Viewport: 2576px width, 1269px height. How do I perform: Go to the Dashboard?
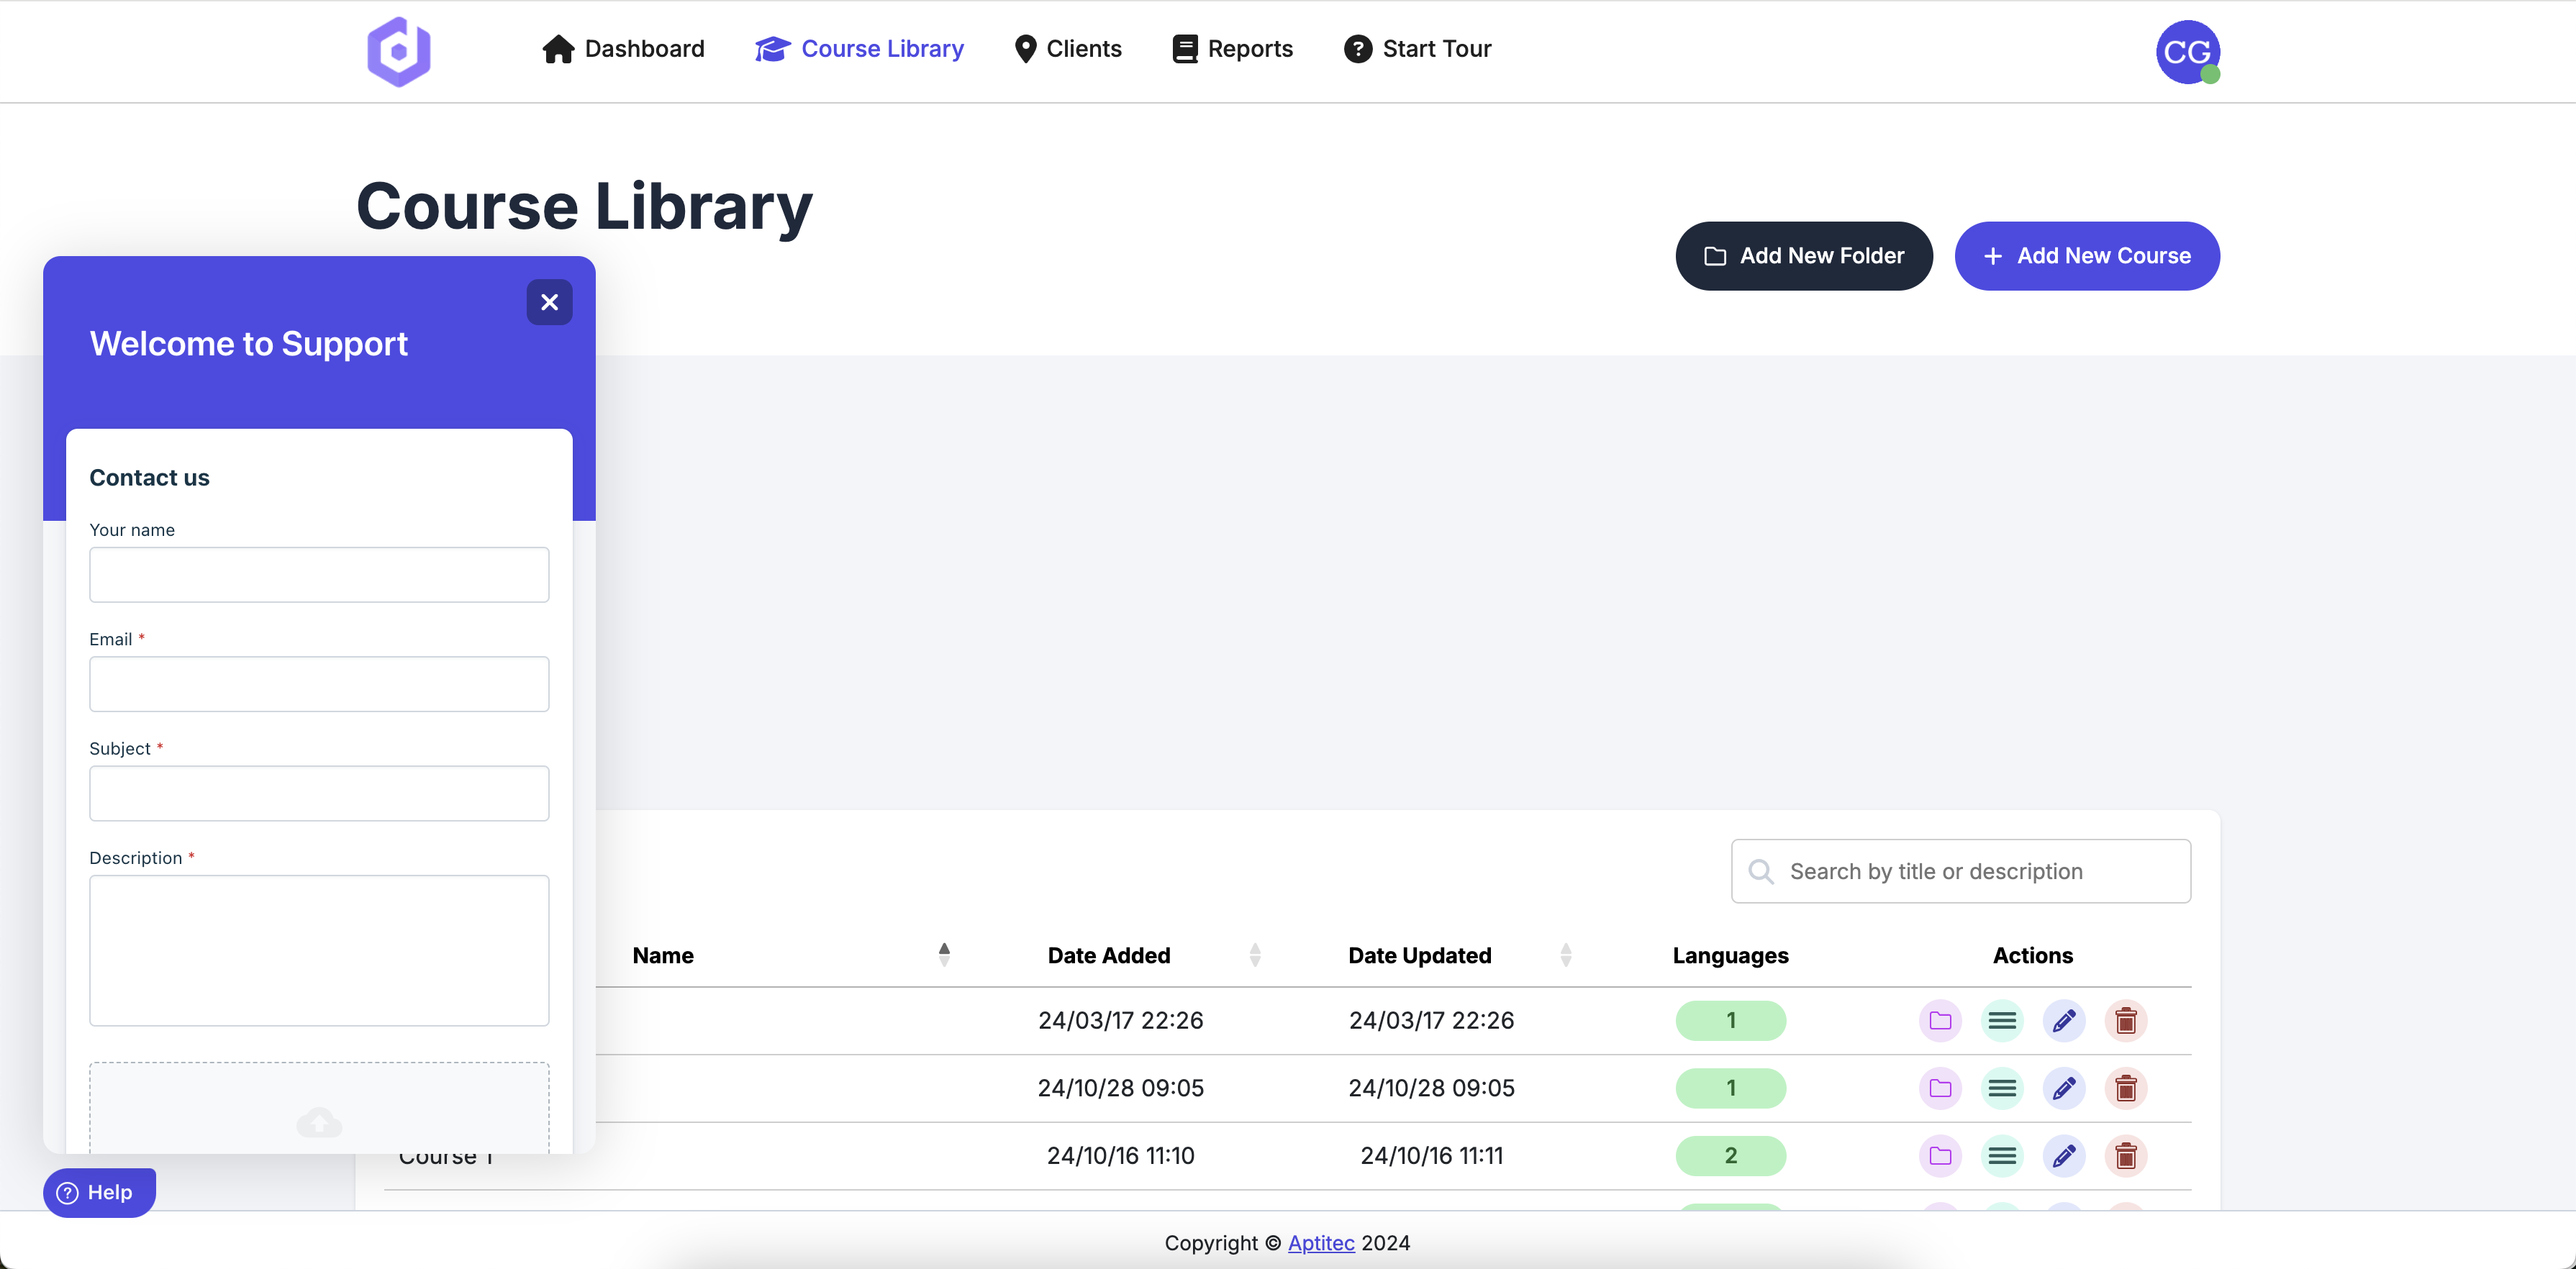[622, 48]
